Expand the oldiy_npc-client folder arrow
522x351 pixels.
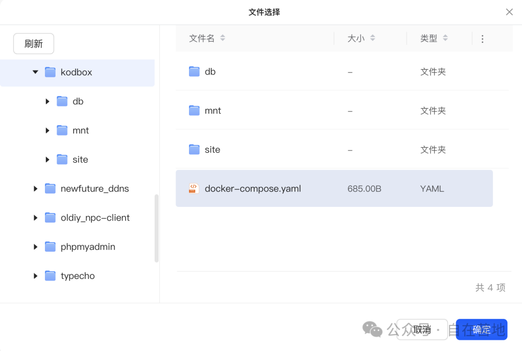(35, 218)
